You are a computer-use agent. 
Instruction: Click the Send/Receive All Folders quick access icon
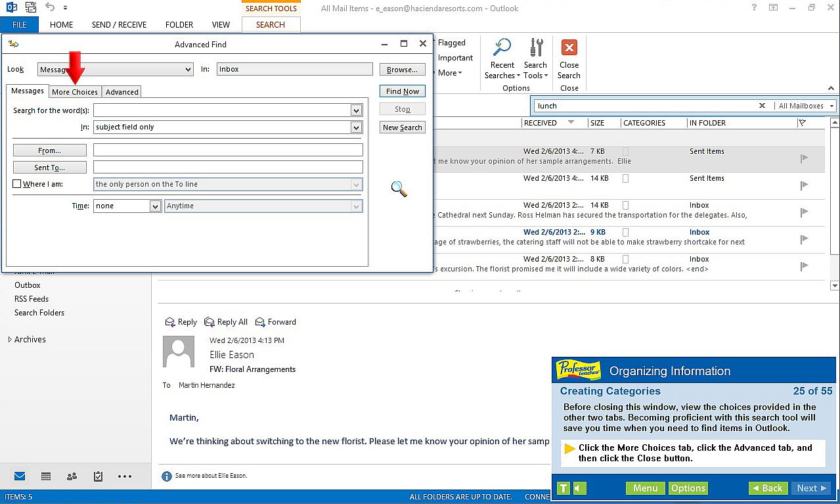30,8
